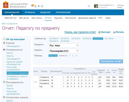The height and width of the screenshot is (102, 129).
Task: Open Качество знаний обучающегося report
Action: [14, 63]
